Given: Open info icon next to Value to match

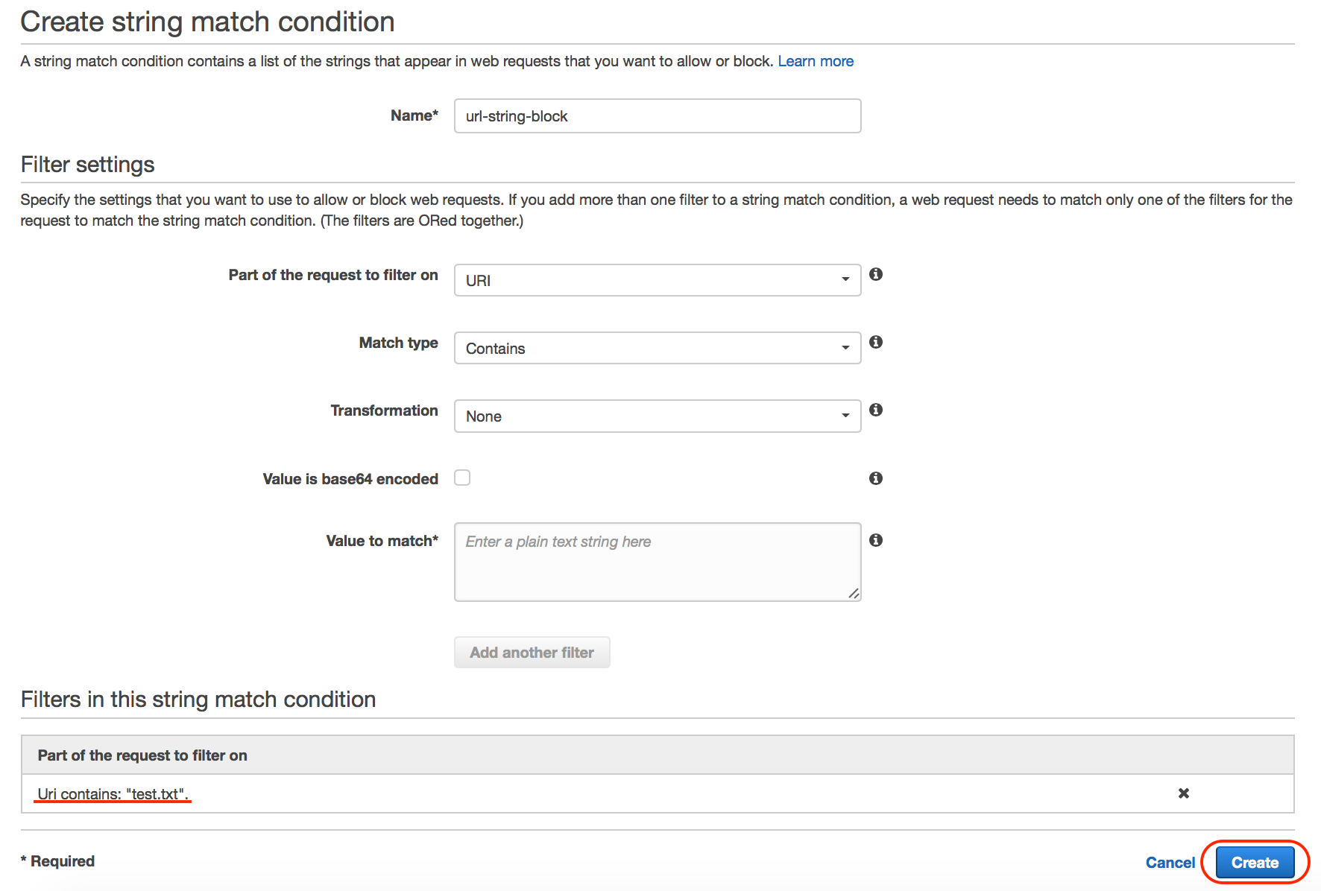Looking at the screenshot, I should (876, 540).
